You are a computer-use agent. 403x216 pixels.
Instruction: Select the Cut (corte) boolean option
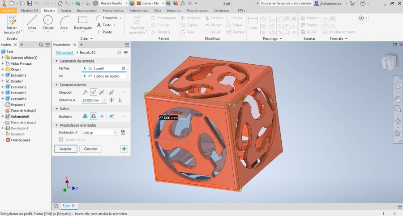tap(94, 116)
